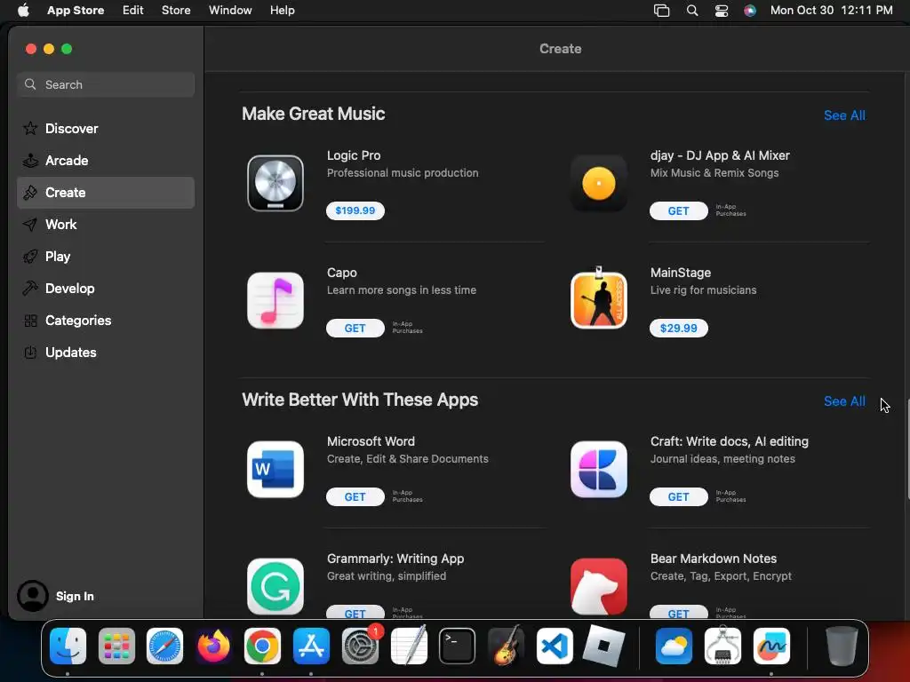This screenshot has width=910, height=682.
Task: Open Control Center in menu bar
Action: [722, 11]
